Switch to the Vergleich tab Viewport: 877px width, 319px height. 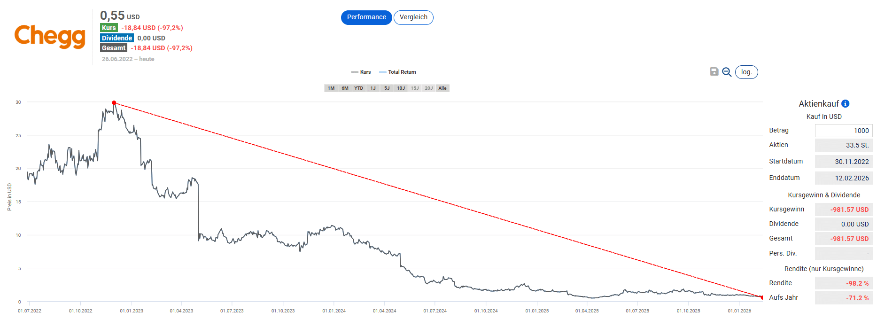click(413, 17)
